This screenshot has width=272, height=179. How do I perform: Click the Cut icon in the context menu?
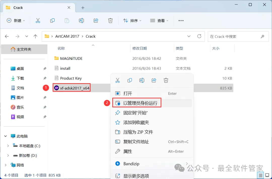tap(118, 80)
